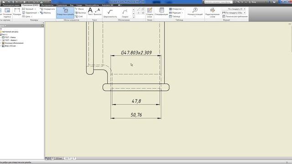Image resolution: width=292 pixels, height=164 pixels.
Task: Click the Вход sign-in user button
Action: (252, 2)
